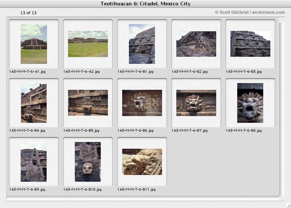The height and width of the screenshot is (208, 291).
Task: Click filename label 1A3-M-M-T-6-B11.jpg
Action: click(136, 190)
